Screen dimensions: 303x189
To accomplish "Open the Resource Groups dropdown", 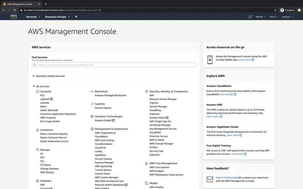I will coord(57,17).
